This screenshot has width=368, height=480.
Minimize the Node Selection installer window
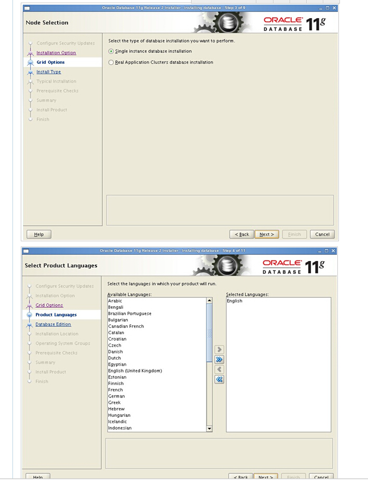[x=321, y=8]
